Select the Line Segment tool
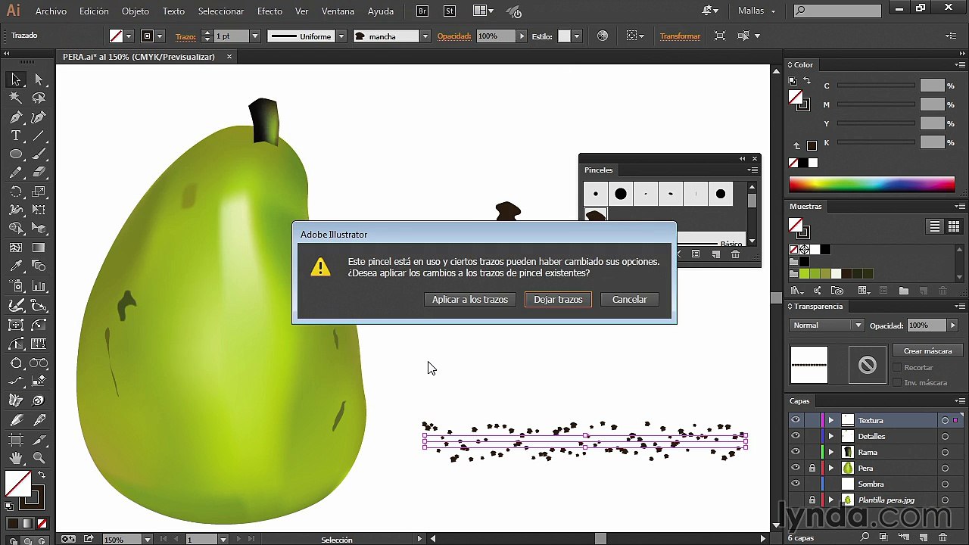 [39, 135]
